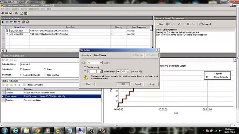
Task: Click the Schedule Name input field
Action: pos(50,64)
